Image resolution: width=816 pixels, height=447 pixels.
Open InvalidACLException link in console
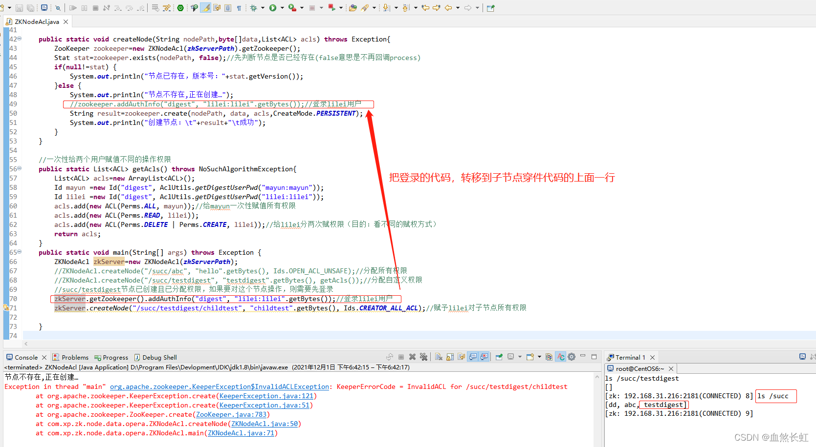click(220, 386)
